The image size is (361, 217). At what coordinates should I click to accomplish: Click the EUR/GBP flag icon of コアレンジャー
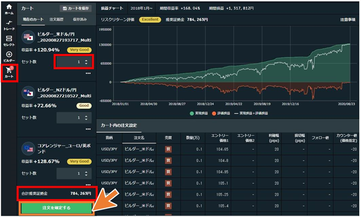28,149
